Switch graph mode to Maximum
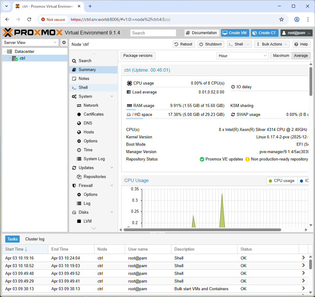This screenshot has height=297, width=315. click(x=281, y=56)
